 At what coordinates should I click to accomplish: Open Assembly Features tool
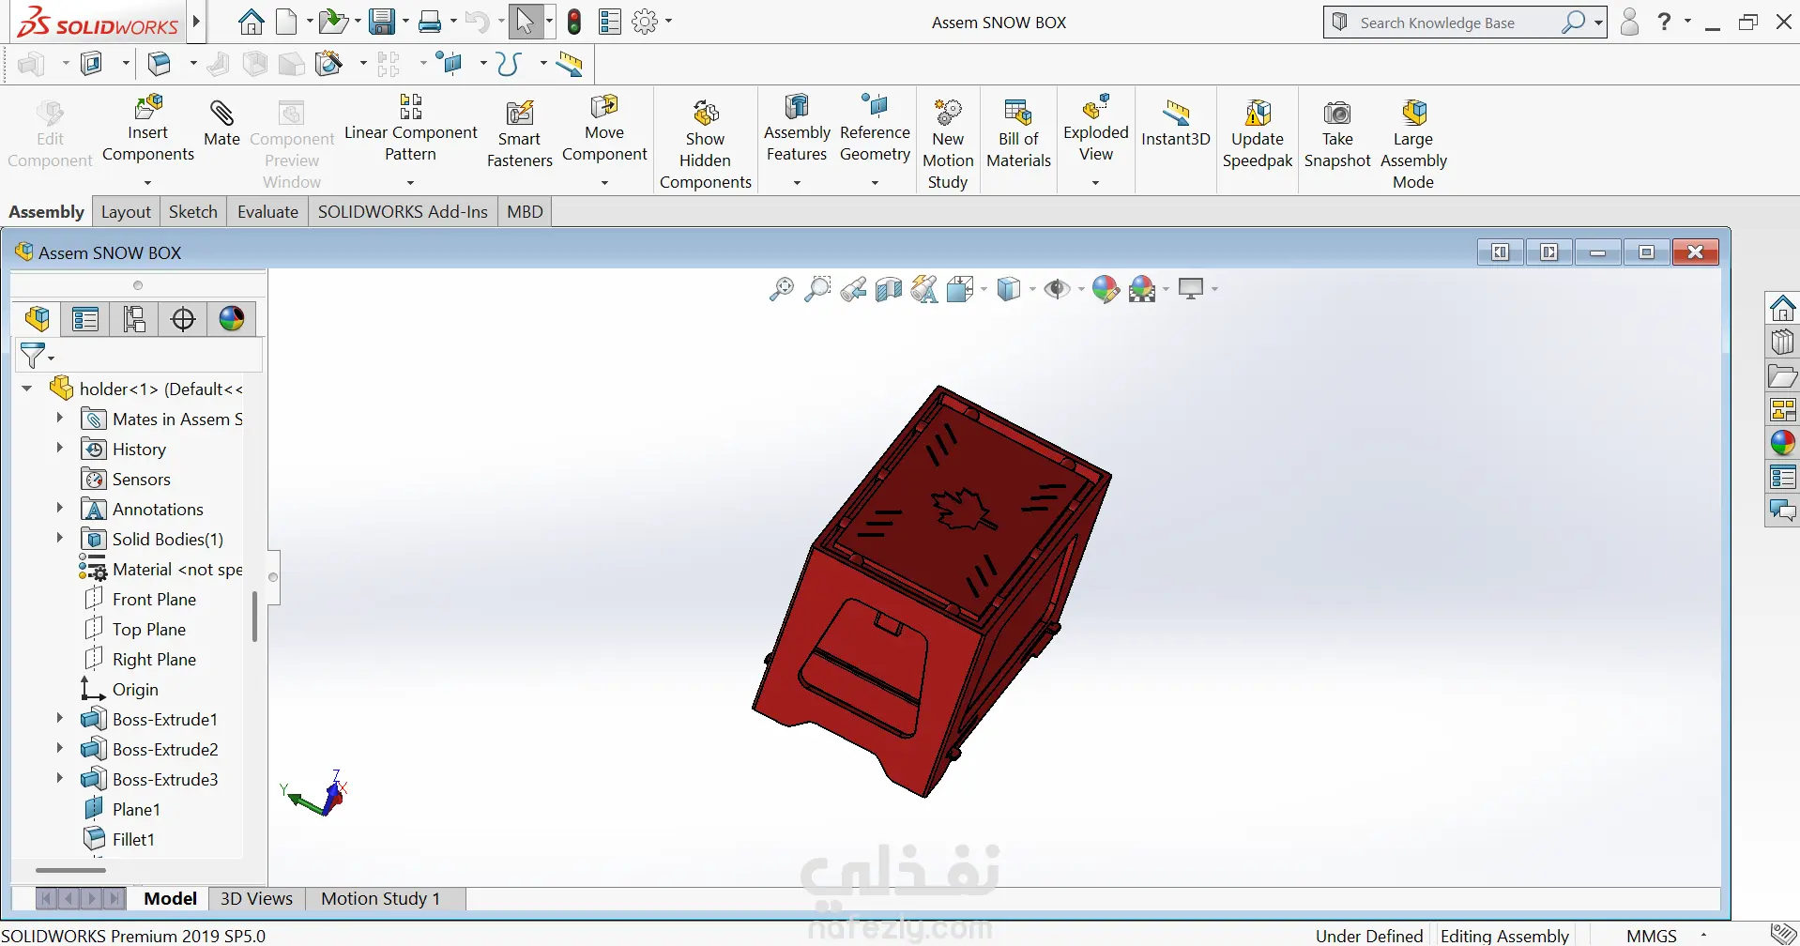(797, 130)
